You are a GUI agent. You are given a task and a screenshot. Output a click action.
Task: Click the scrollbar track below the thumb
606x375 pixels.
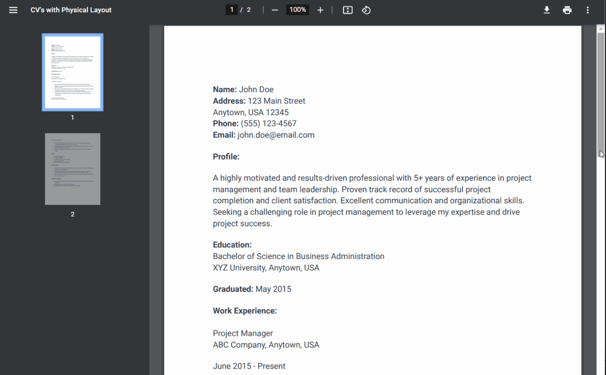[x=601, y=249]
